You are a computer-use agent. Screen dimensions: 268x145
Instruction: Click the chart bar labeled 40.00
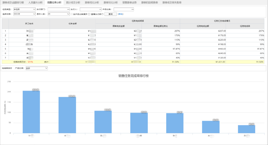point(246,129)
